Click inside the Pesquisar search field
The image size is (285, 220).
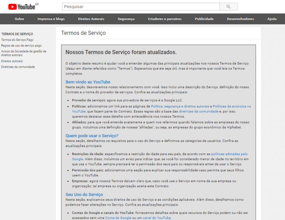point(141,7)
